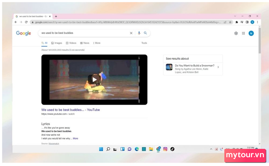Viewport: 269px width, 166px height.
Task: Start voice search with the microphone icon
Action: (x=139, y=33)
